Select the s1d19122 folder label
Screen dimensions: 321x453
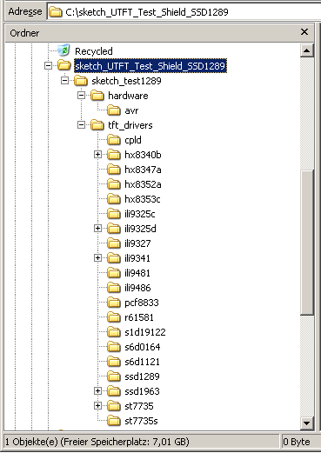pos(145,332)
